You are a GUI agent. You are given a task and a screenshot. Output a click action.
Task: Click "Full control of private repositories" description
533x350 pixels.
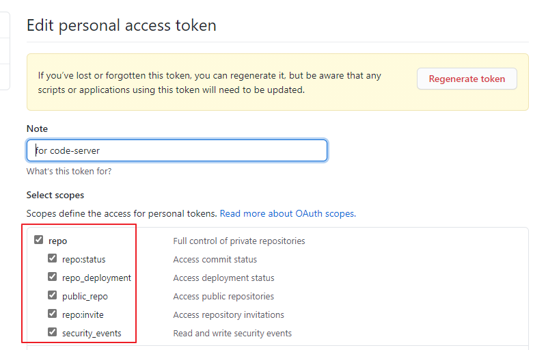point(239,241)
